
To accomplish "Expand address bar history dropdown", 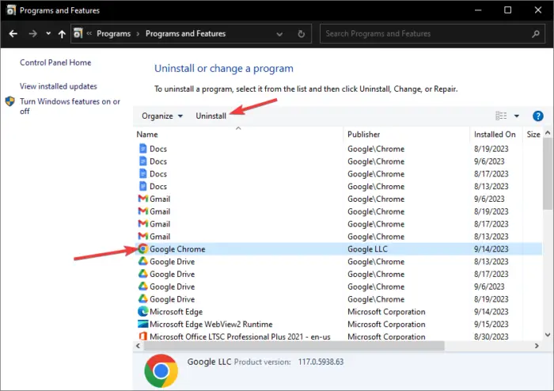I will (279, 34).
